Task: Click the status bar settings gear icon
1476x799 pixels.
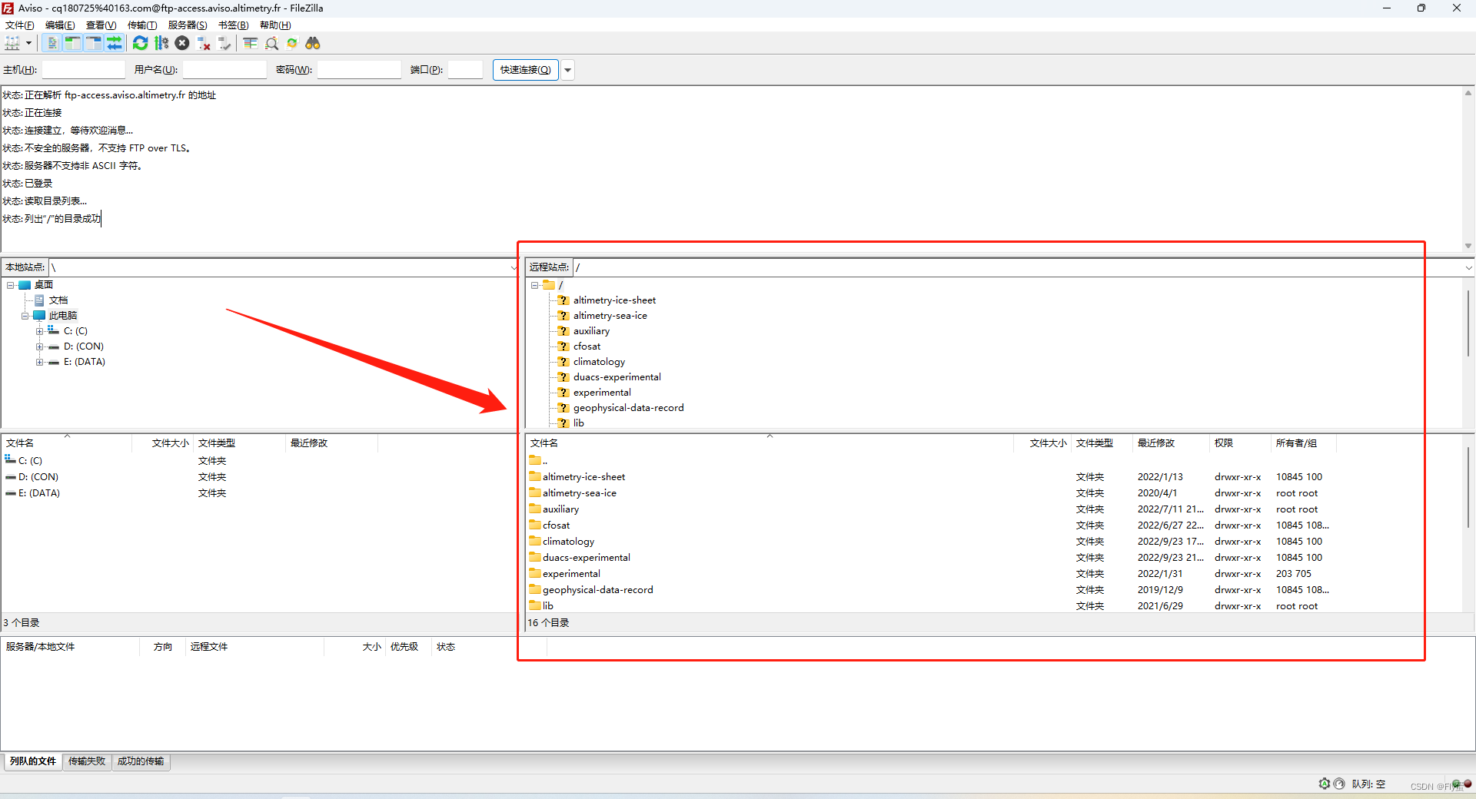Action: click(1325, 784)
